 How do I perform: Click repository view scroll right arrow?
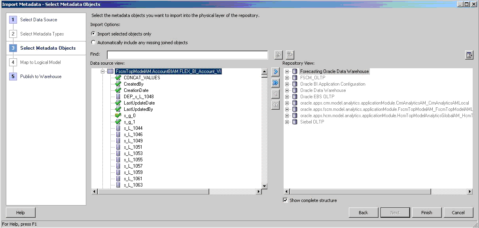pos(470,192)
